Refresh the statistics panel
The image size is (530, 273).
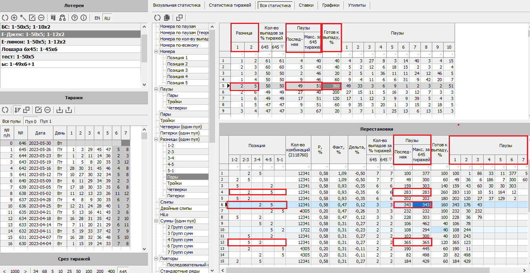157,17
